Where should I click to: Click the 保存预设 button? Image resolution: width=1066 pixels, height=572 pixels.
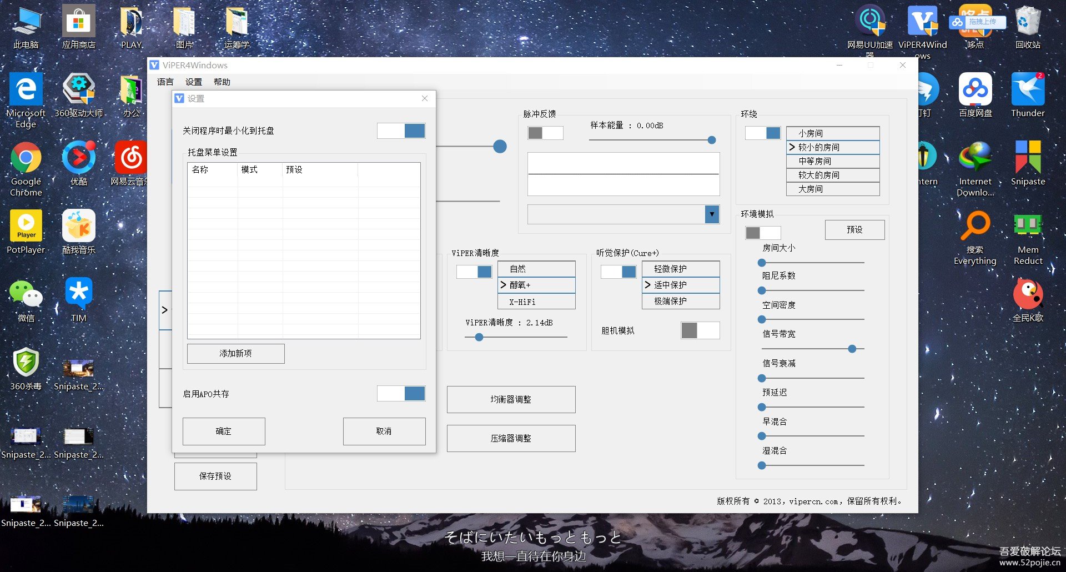point(215,476)
